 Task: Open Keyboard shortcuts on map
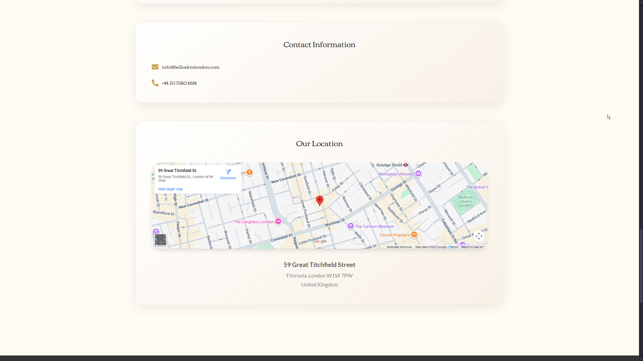tap(399, 247)
